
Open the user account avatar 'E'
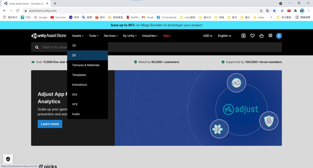coord(279,36)
